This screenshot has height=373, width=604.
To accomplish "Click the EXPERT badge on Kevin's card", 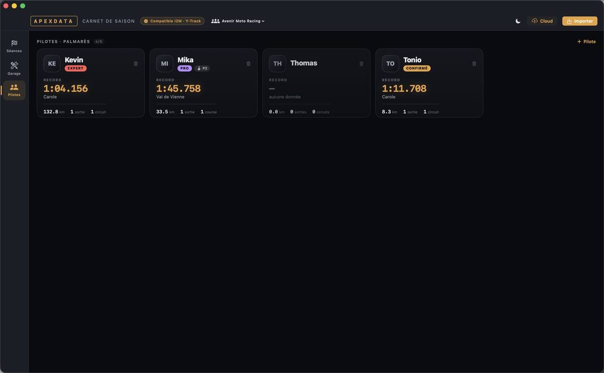I will click(75, 68).
